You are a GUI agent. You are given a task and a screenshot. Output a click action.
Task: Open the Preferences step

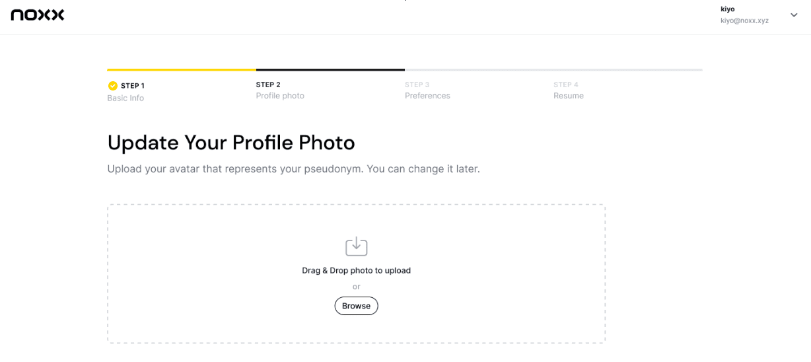(x=427, y=96)
